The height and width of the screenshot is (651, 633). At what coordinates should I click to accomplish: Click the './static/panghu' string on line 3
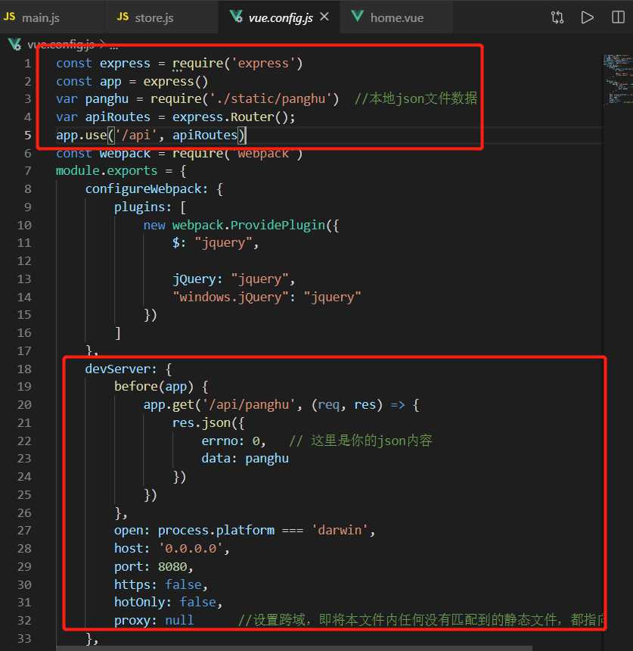pyautogui.click(x=271, y=99)
